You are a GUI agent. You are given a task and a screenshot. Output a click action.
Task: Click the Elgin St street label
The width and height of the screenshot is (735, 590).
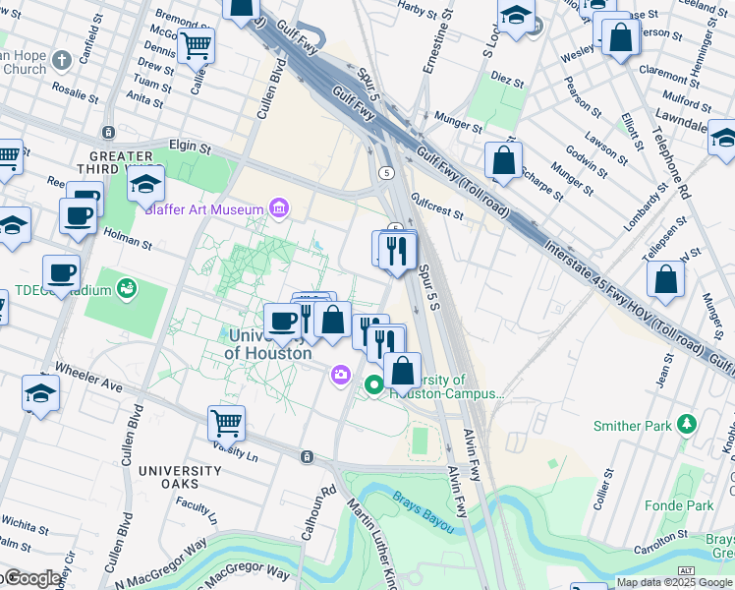[x=191, y=147]
